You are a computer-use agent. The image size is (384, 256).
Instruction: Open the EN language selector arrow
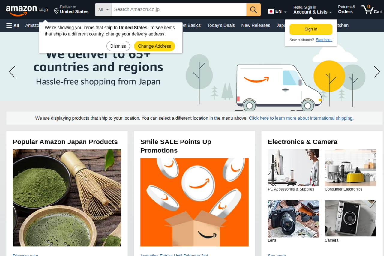coord(285,12)
